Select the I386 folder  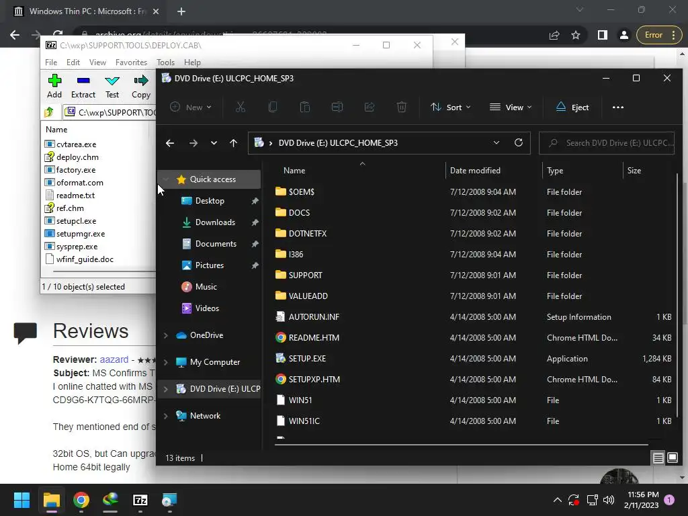(296, 254)
